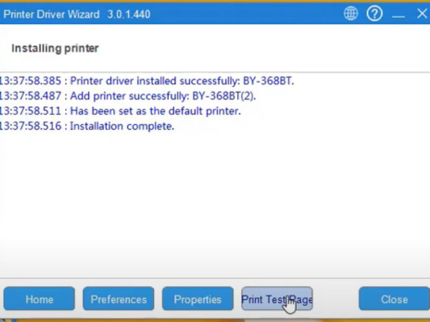Minimize the Printer Driver Wizard window
430x322 pixels.
(x=398, y=15)
